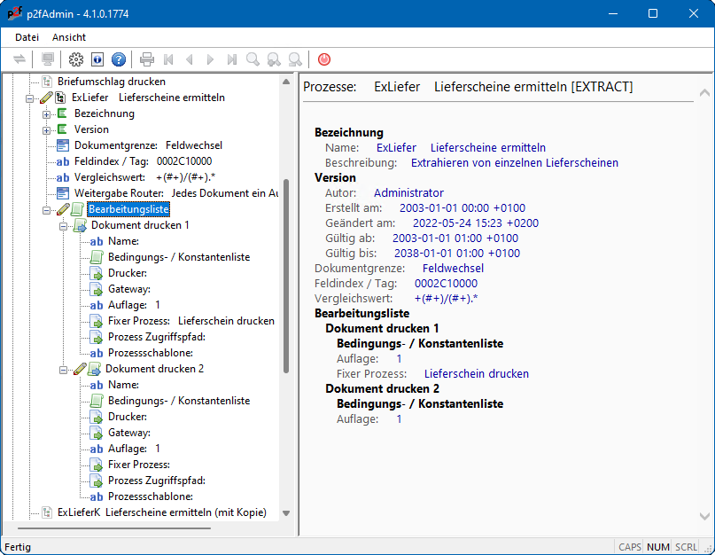Open the Ansicht menu
Viewport: 715px width, 555px height.
click(69, 37)
